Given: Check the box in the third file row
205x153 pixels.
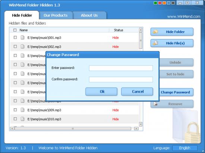Looking at the screenshot, I should pos(15,55).
